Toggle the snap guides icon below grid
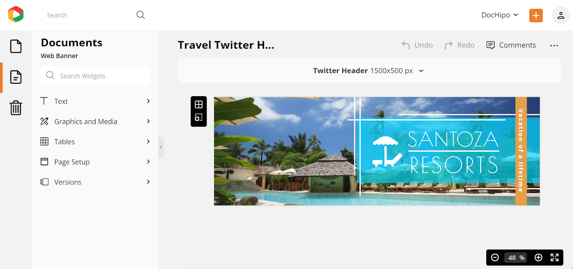Screen dimensions: 573x269 coord(199,117)
